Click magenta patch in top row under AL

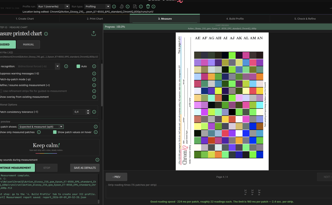point(246,55)
